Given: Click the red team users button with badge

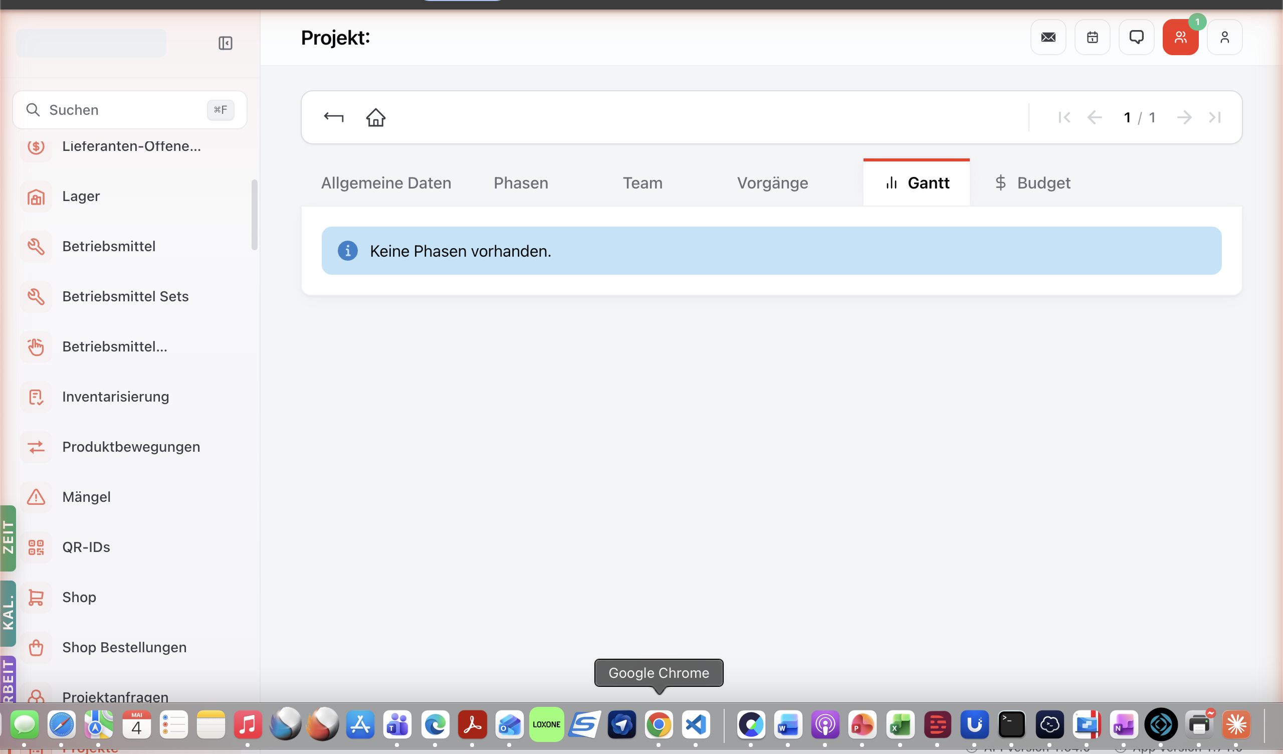Looking at the screenshot, I should click(1181, 37).
